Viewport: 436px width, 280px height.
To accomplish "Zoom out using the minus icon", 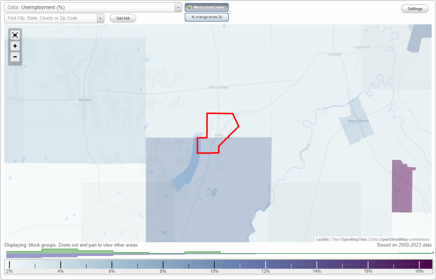I will [x=15, y=57].
